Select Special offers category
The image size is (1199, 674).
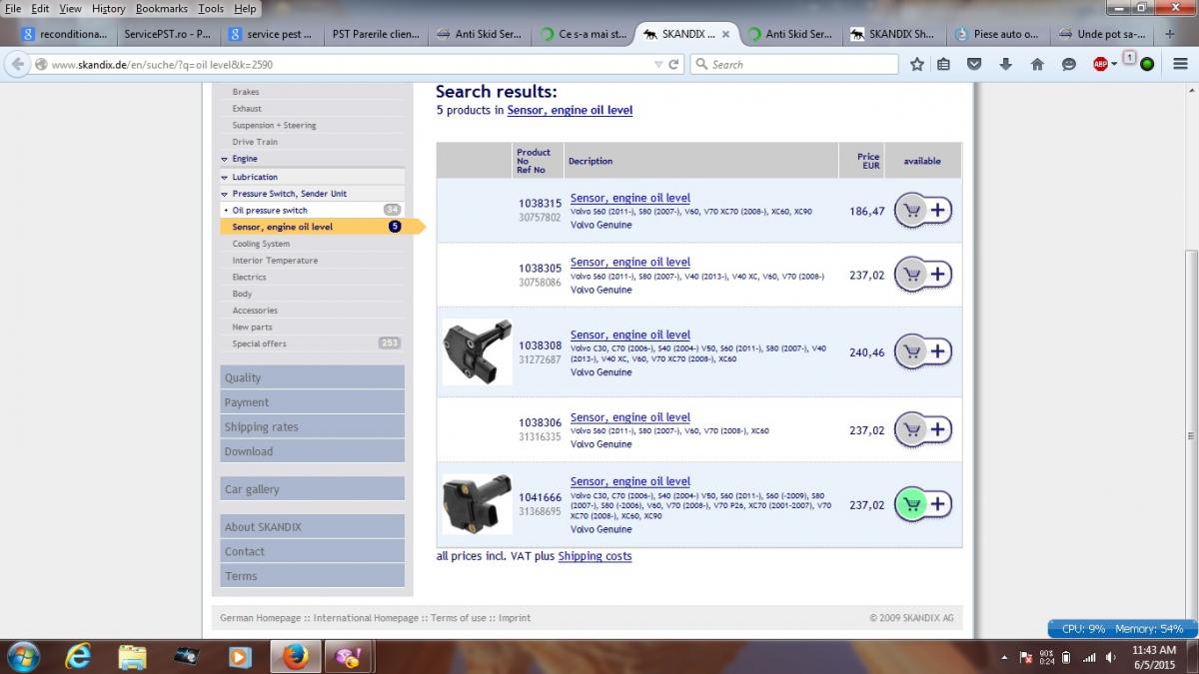(259, 343)
